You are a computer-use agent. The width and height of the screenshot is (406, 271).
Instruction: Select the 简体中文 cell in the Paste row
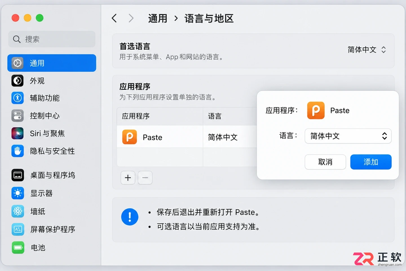223,137
